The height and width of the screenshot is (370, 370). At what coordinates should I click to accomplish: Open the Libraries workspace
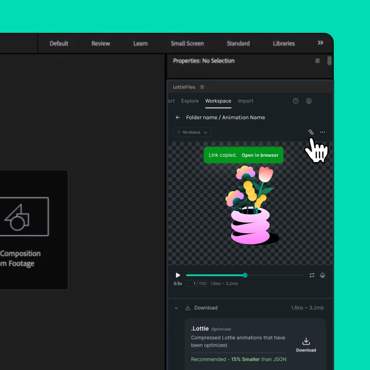point(284,44)
